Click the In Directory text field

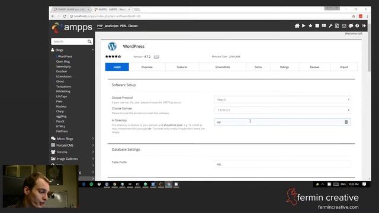[x=282, y=122]
